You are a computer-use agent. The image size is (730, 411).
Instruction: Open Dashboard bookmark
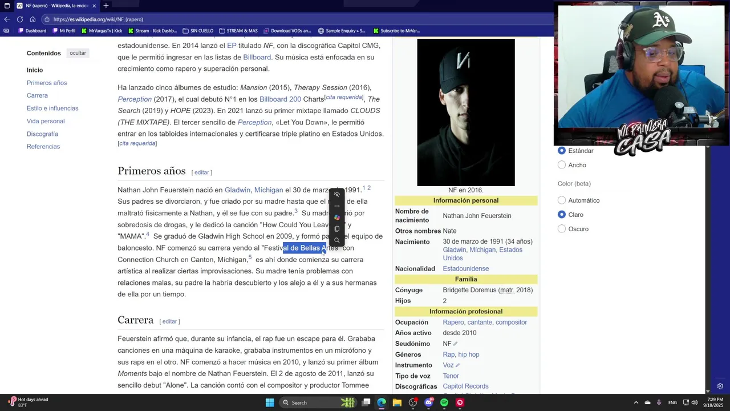pyautogui.click(x=33, y=31)
